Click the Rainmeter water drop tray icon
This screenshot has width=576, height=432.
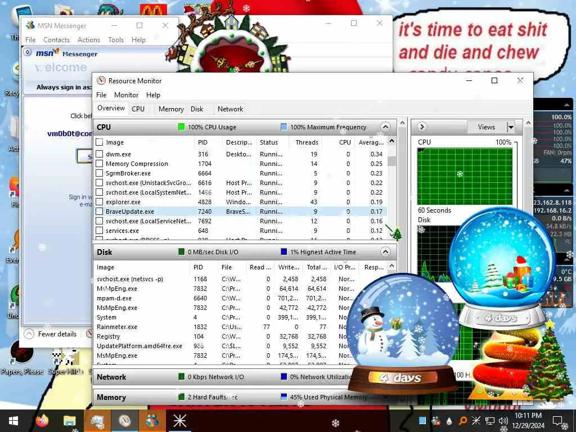click(x=449, y=421)
